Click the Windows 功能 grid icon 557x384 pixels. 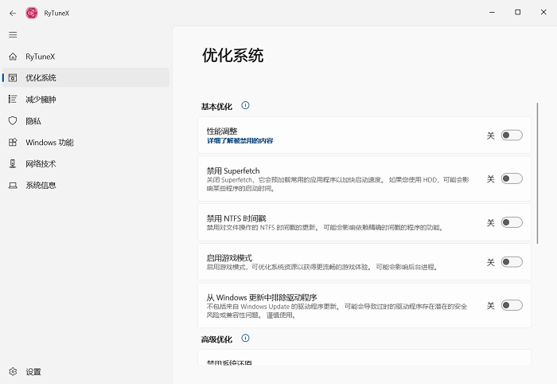click(13, 143)
